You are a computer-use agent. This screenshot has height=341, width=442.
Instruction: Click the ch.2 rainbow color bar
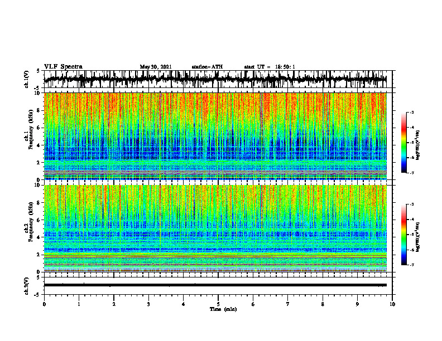coord(404,235)
